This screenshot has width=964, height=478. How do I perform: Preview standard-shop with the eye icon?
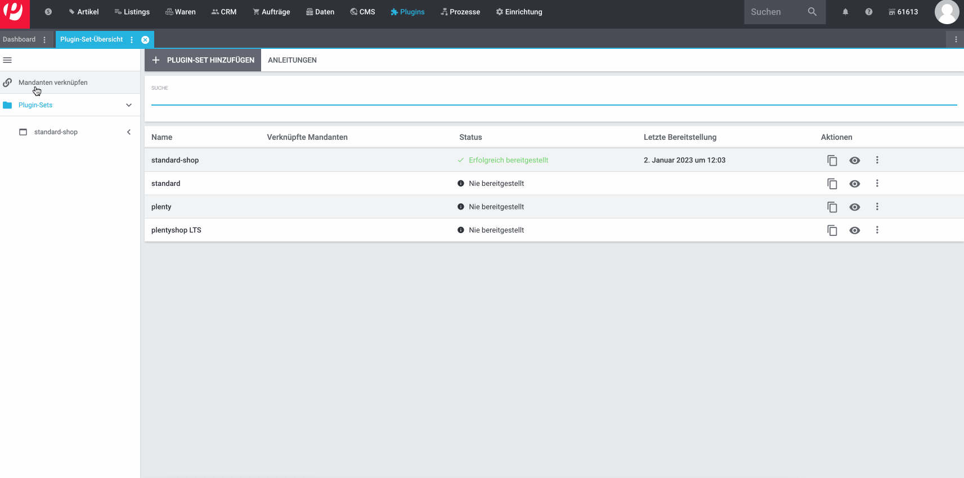(854, 161)
